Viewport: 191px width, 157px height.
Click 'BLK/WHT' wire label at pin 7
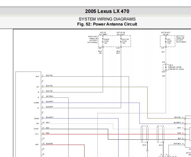[50, 107]
